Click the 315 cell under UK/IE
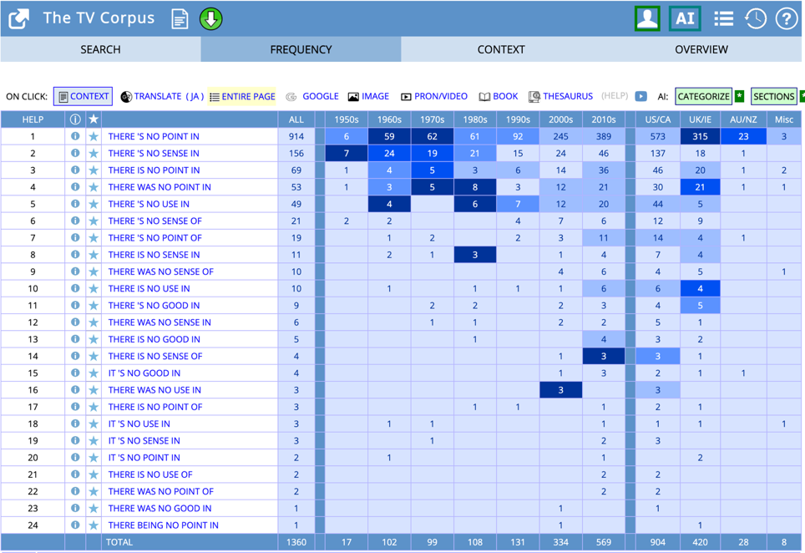 point(701,136)
